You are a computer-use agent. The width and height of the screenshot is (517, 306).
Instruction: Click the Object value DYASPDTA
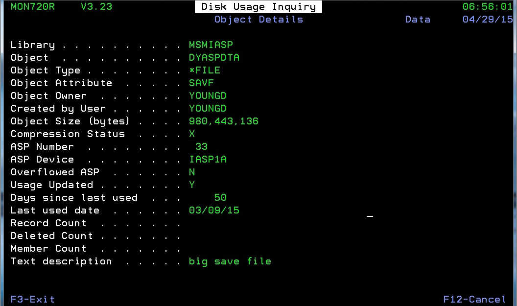click(x=214, y=58)
